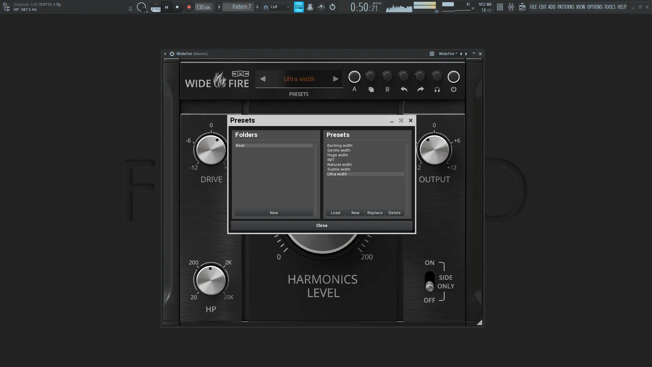Select the Natural width preset
The width and height of the screenshot is (652, 367).
pyautogui.click(x=340, y=164)
